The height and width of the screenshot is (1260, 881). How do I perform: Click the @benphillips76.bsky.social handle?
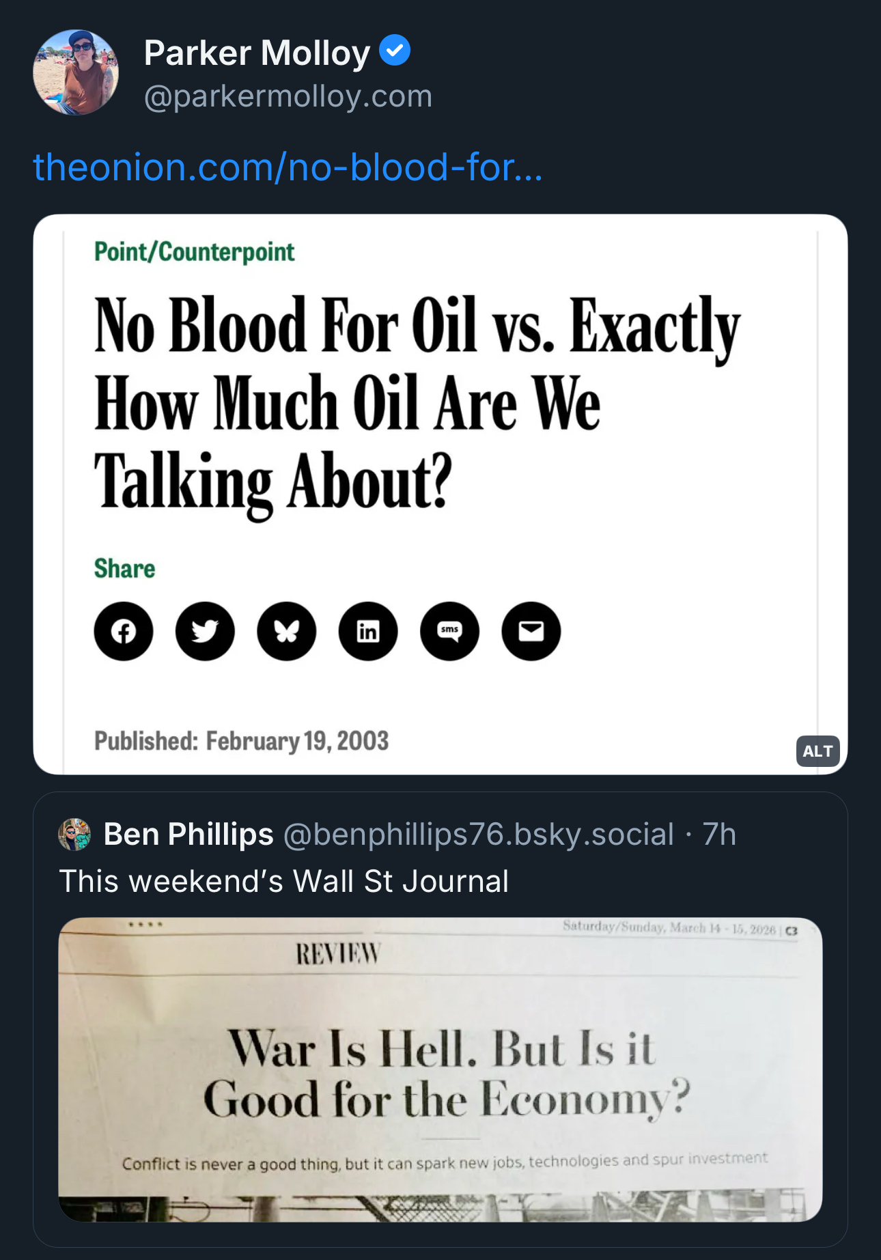(x=478, y=835)
